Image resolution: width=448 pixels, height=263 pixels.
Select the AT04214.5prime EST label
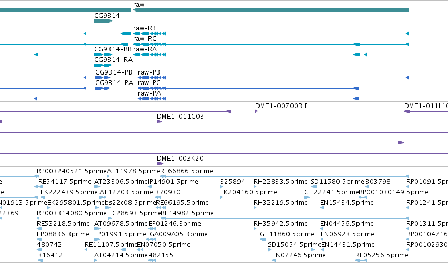[121, 255]
